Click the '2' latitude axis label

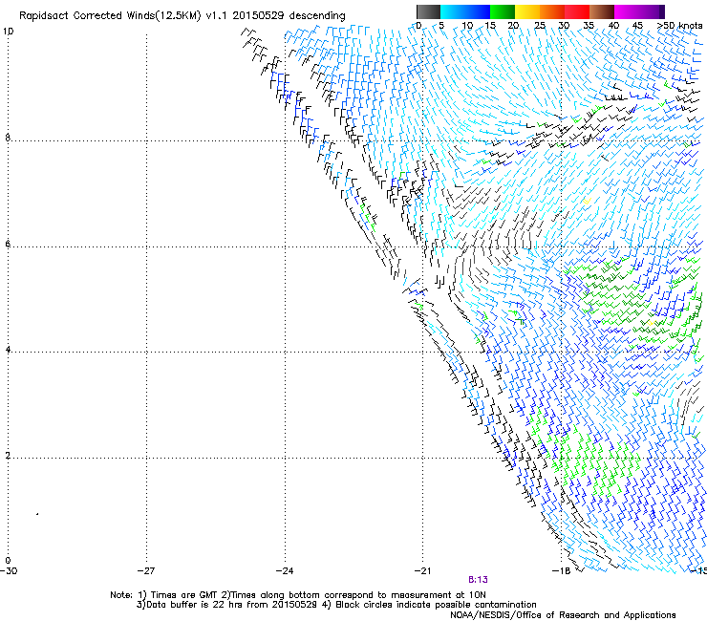pyautogui.click(x=8, y=456)
